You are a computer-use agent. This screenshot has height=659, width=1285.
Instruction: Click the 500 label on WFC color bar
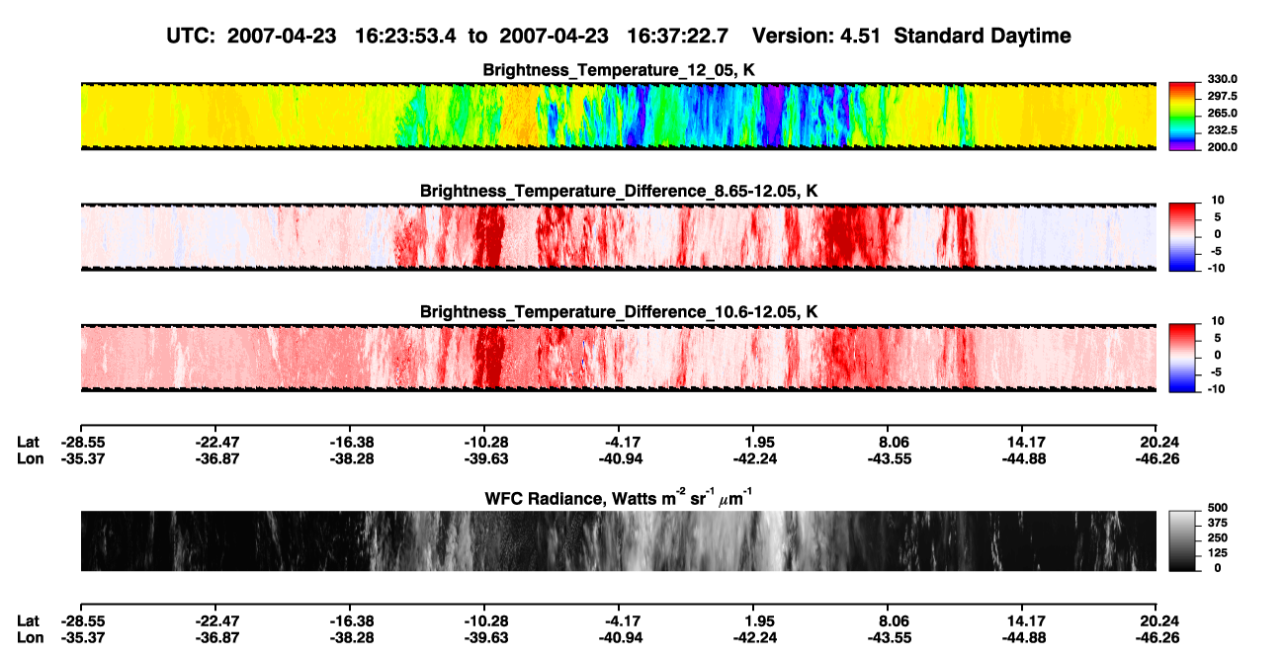[x=1217, y=508]
